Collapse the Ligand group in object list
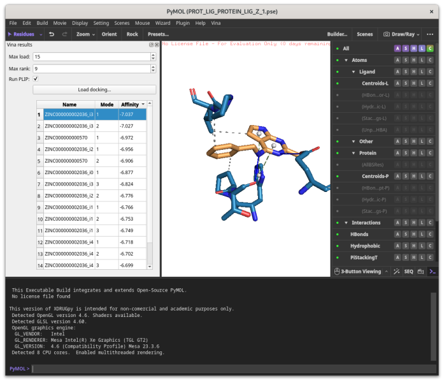444x382 pixels. (353, 72)
